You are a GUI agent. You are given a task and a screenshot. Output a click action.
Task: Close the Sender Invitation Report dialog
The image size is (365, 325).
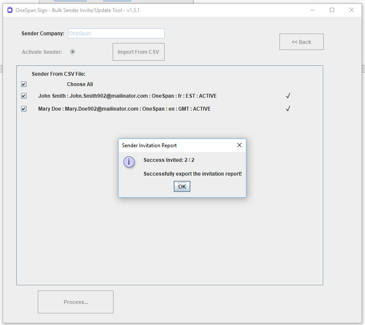239,145
